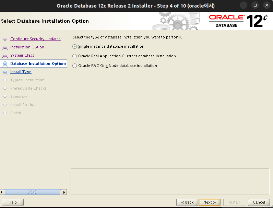Select Single instance database installation radio
Viewport: 273px width, 208px height.
[x=74, y=47]
